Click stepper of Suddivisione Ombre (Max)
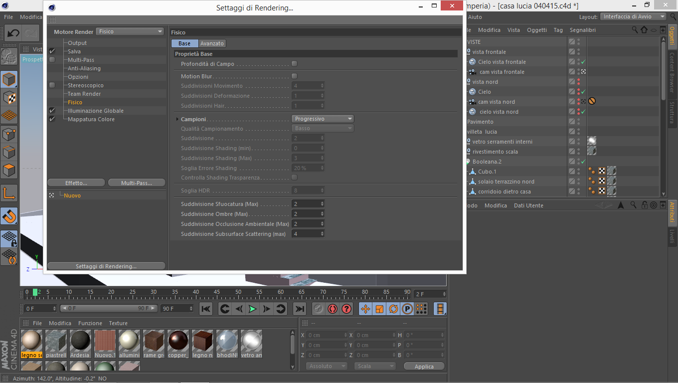The width and height of the screenshot is (678, 383). pos(322,214)
